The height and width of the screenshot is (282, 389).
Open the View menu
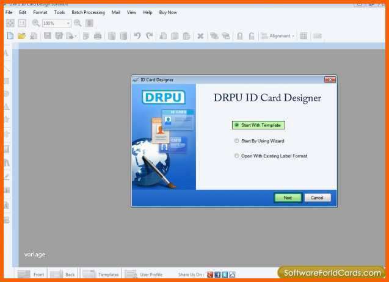131,12
